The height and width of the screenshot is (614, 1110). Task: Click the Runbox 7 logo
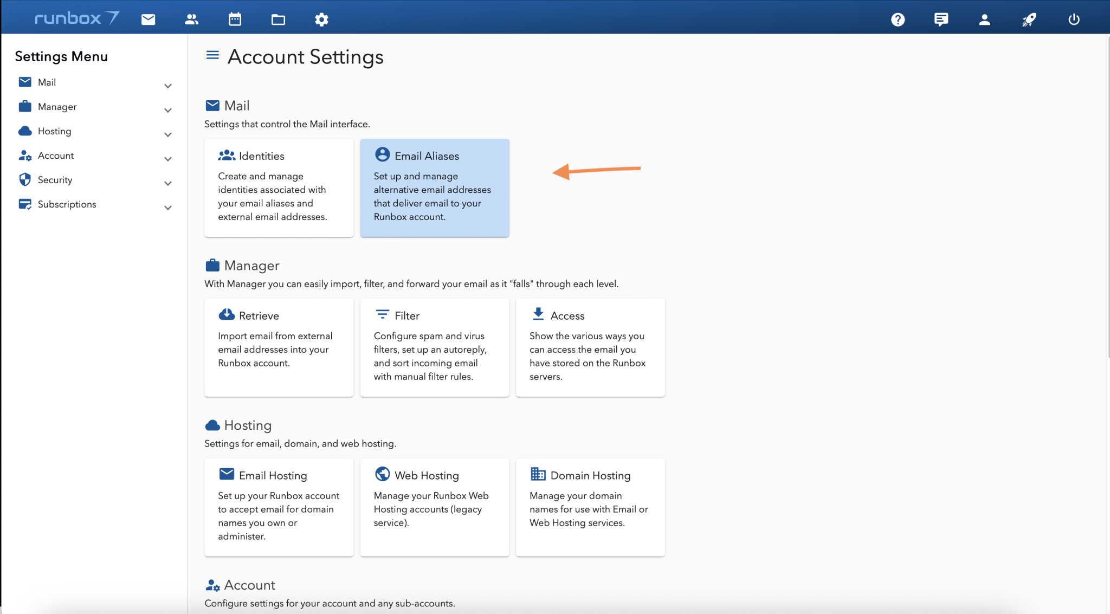[76, 18]
